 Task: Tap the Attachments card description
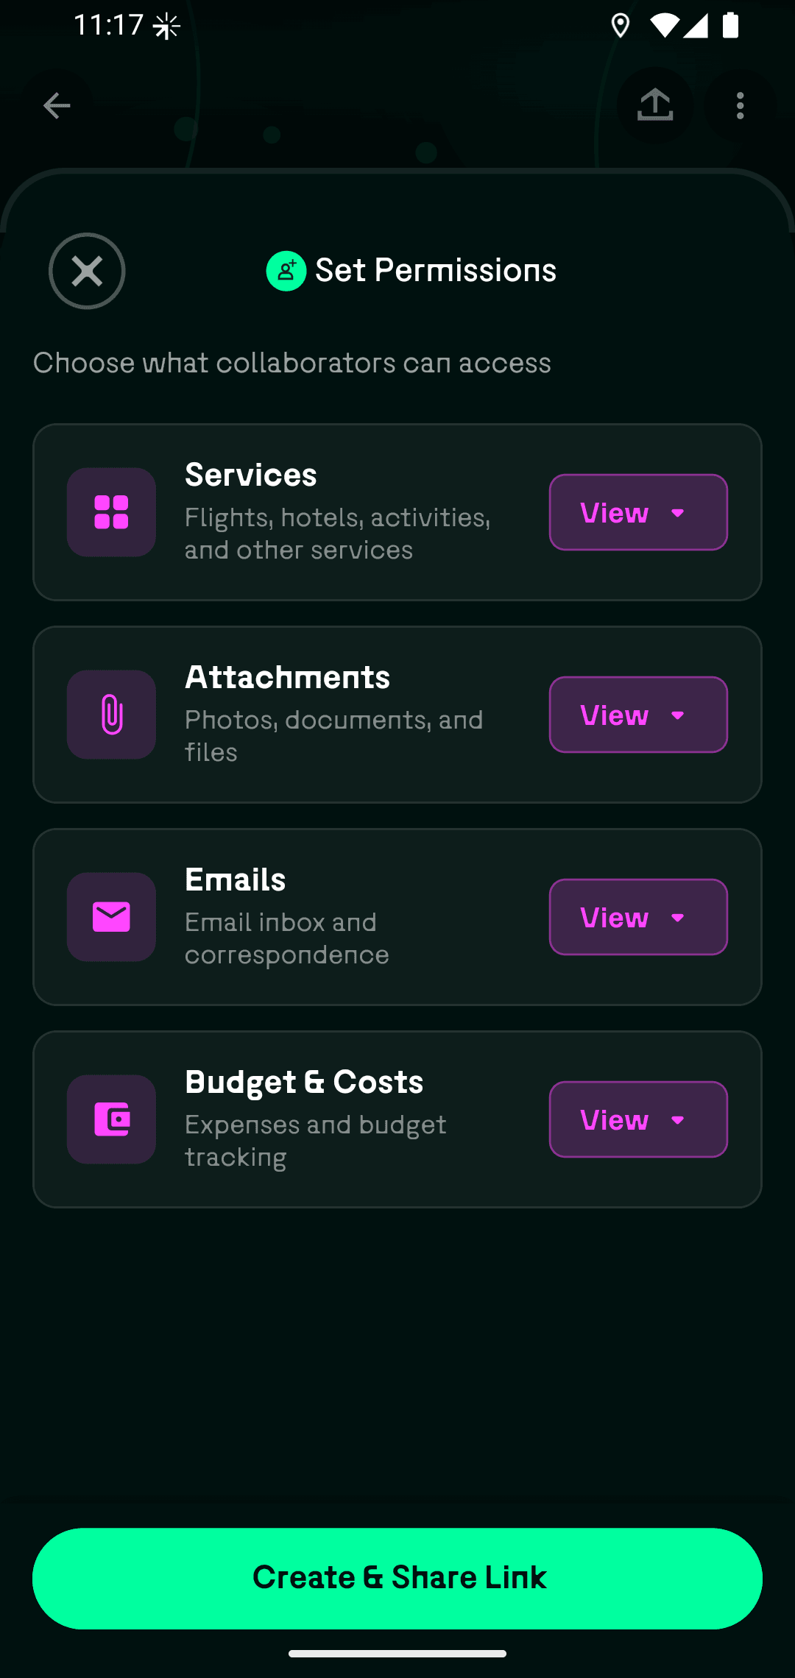[x=333, y=735]
